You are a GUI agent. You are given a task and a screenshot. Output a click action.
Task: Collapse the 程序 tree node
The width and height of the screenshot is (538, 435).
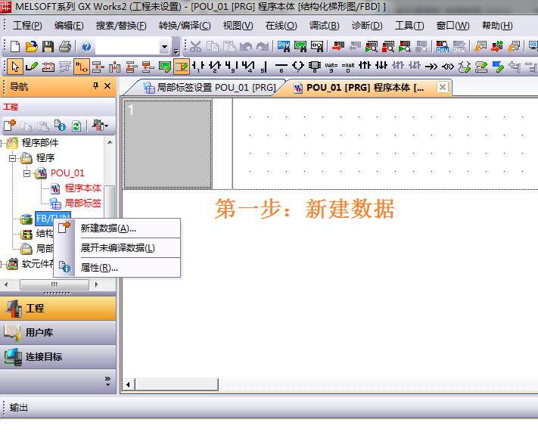tap(13, 158)
